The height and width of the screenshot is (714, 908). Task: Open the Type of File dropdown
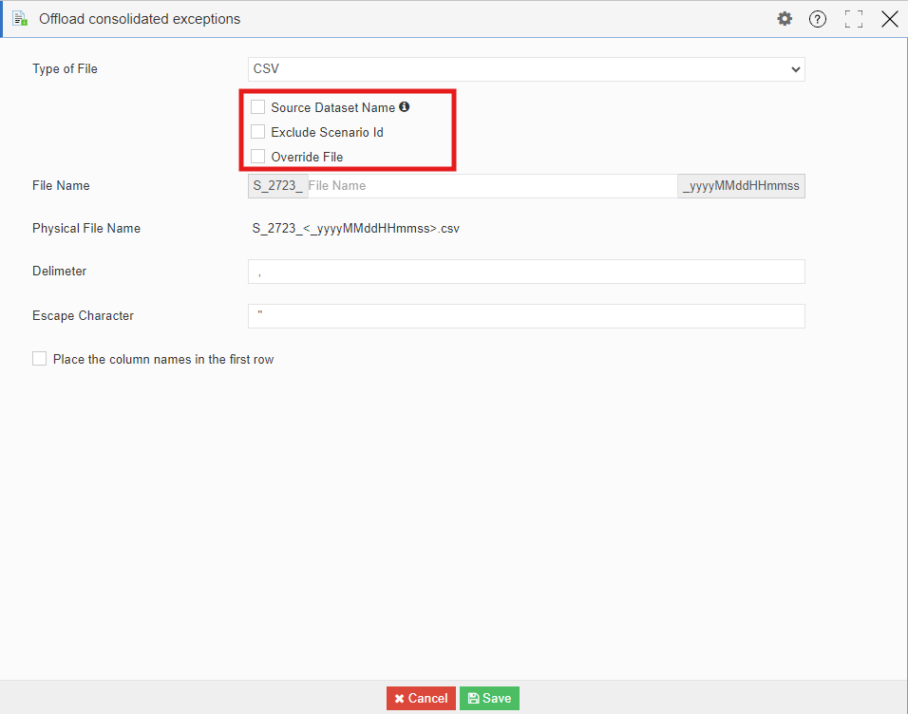(526, 69)
